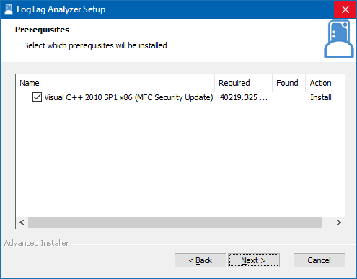The image size is (357, 279).
Task: Click the 40219.325 required version cell
Action: coord(244,97)
